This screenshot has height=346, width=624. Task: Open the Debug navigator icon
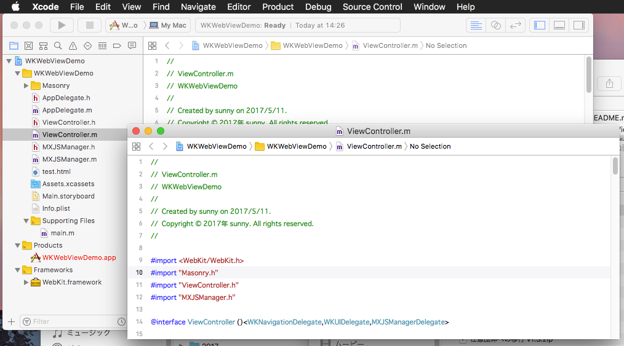[102, 45]
